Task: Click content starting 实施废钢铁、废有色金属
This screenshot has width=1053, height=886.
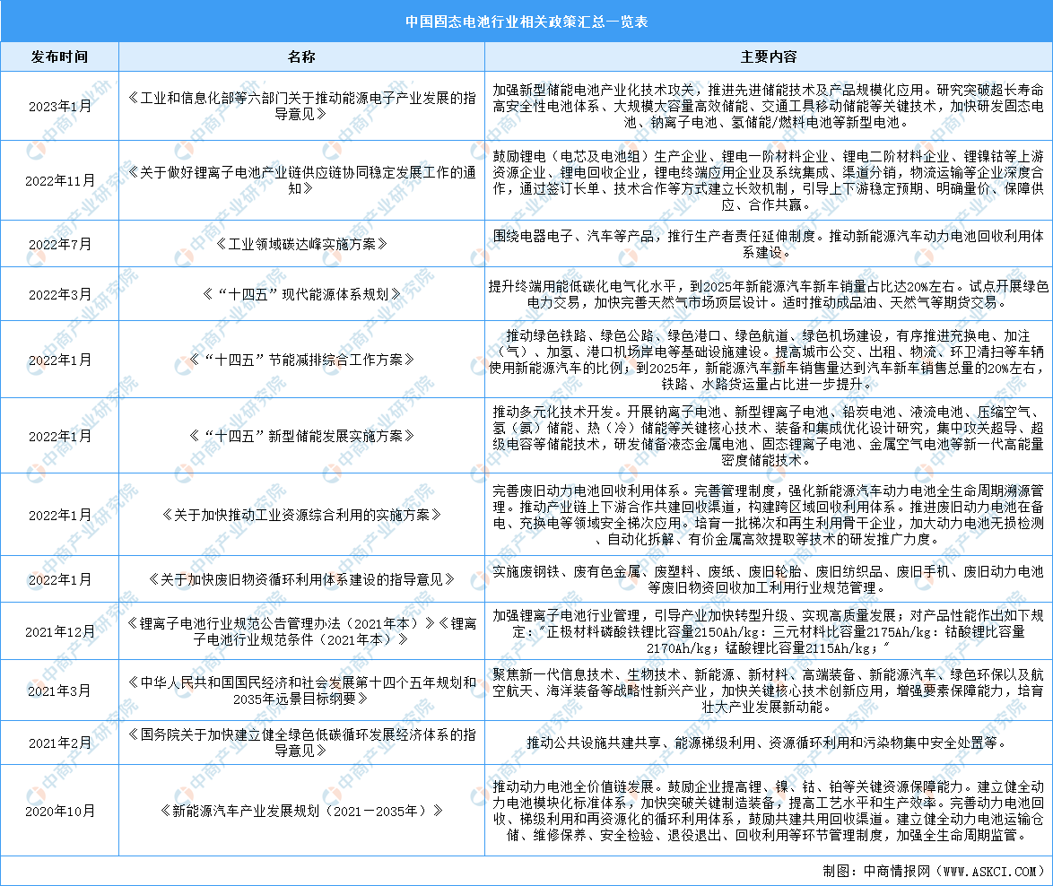Action: click(x=769, y=579)
